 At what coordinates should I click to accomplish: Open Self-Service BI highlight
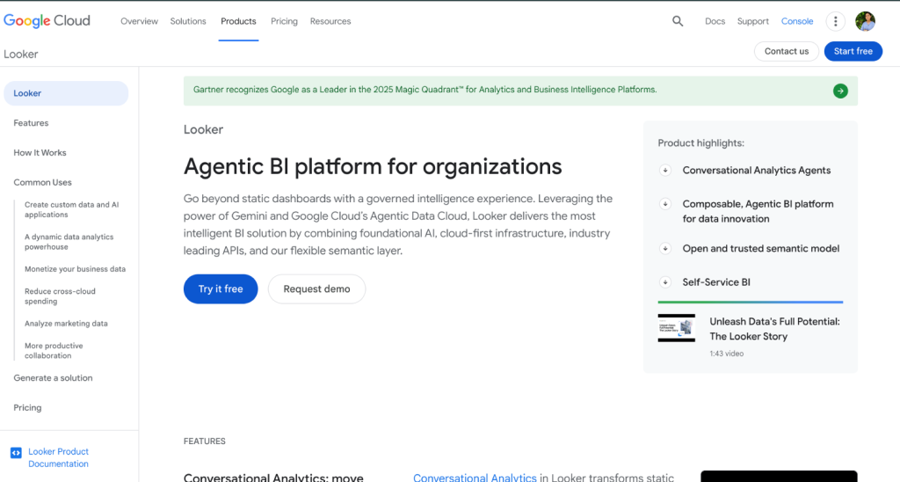click(x=715, y=282)
